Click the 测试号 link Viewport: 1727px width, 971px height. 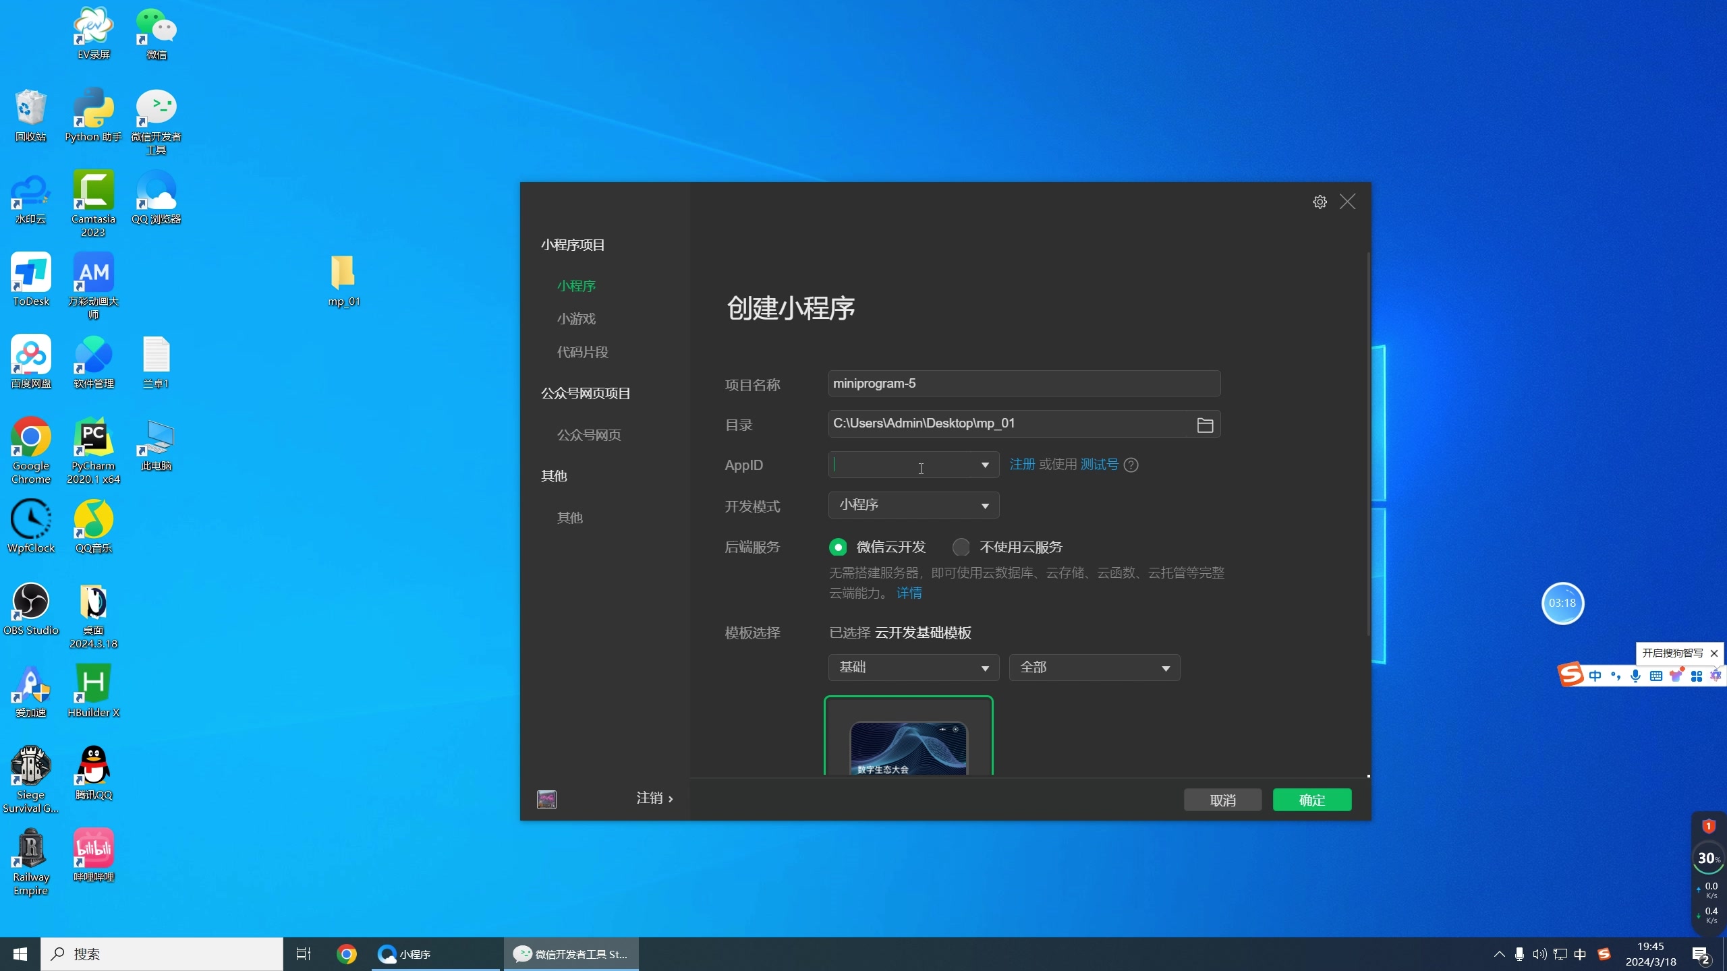tap(1099, 465)
